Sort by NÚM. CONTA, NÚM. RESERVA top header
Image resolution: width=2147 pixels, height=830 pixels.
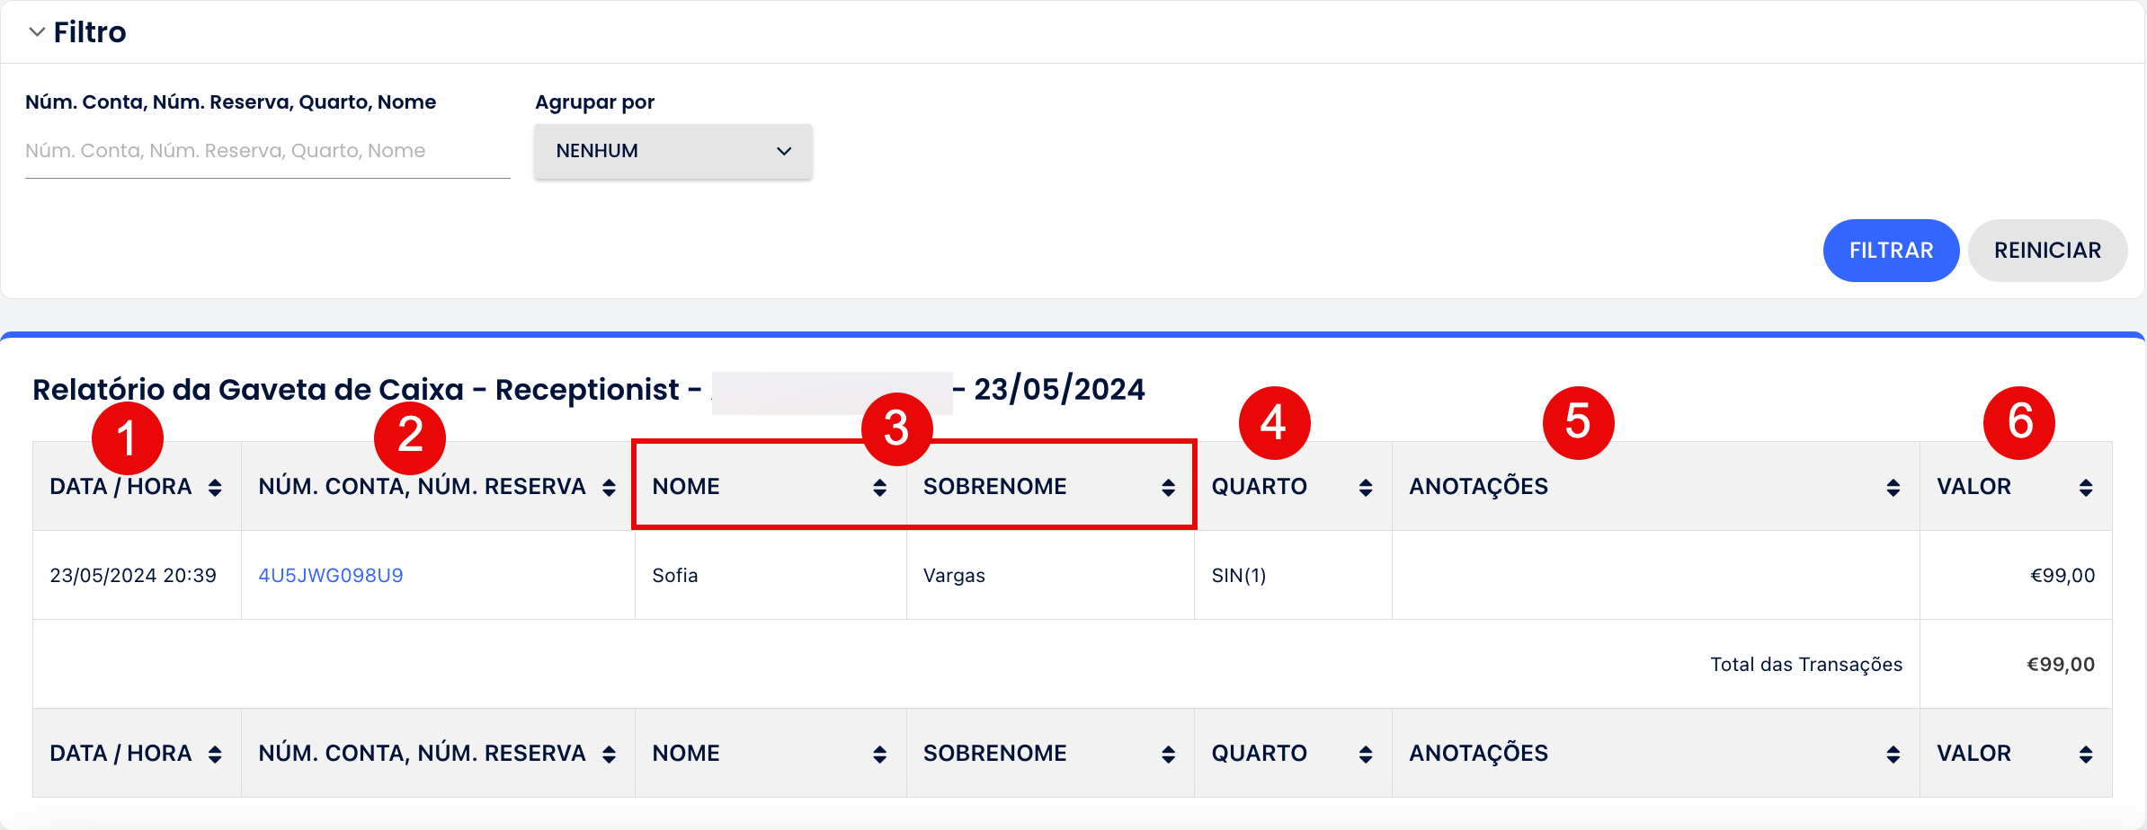point(438,486)
